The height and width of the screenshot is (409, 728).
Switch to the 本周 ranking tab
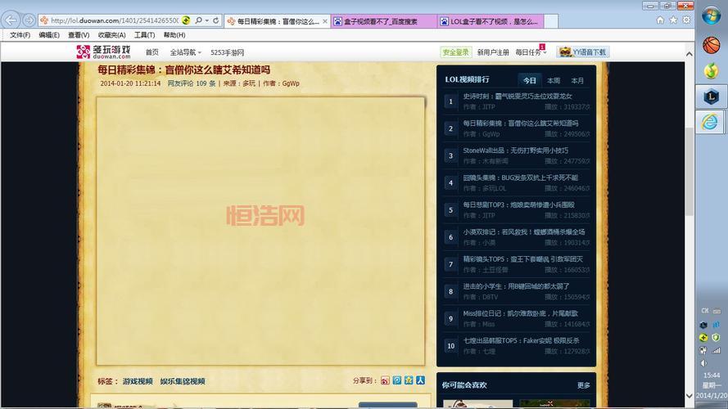coord(554,80)
